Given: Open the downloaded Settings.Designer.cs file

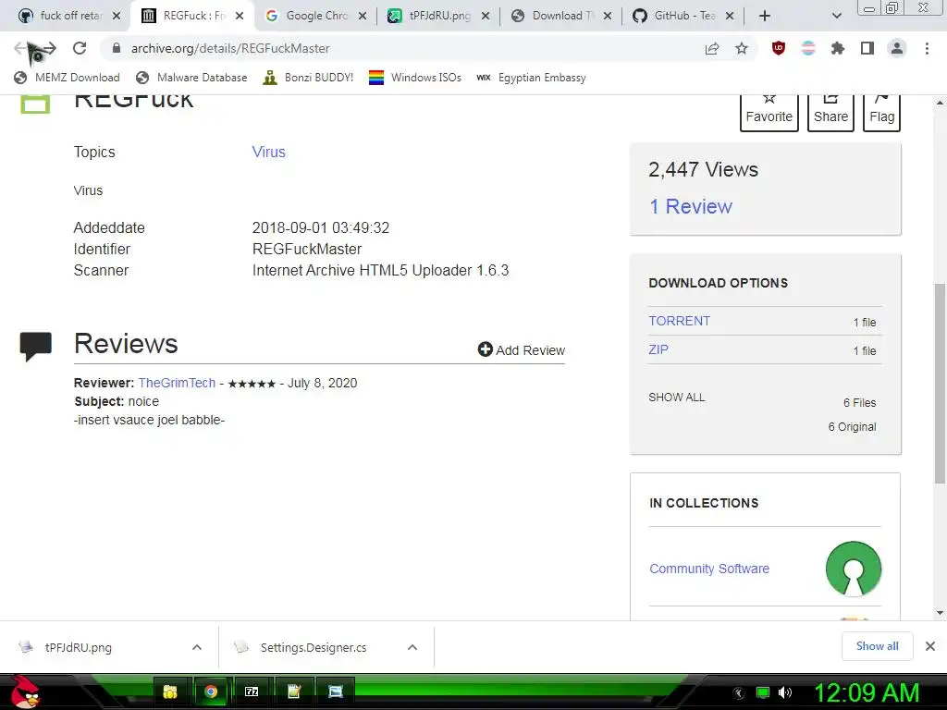Looking at the screenshot, I should coord(314,647).
